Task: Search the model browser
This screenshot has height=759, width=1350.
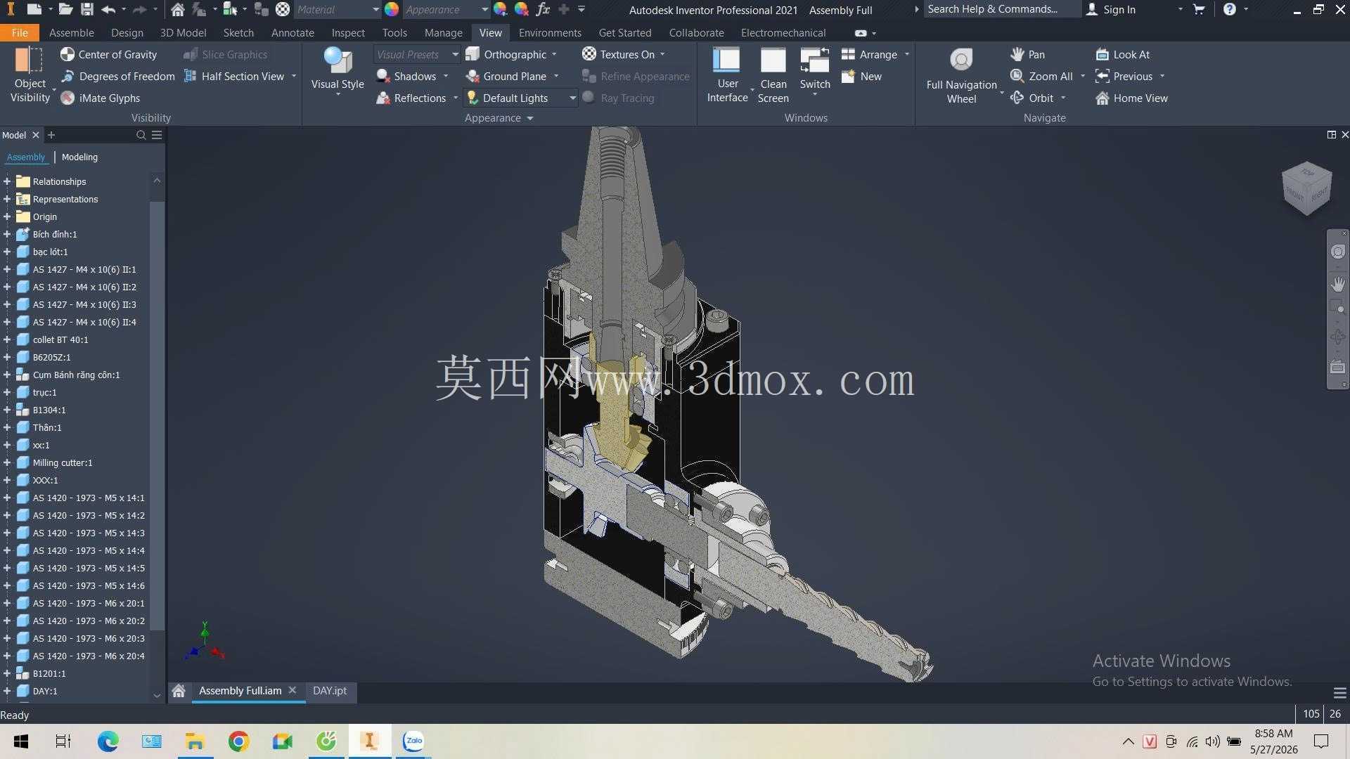Action: point(141,135)
